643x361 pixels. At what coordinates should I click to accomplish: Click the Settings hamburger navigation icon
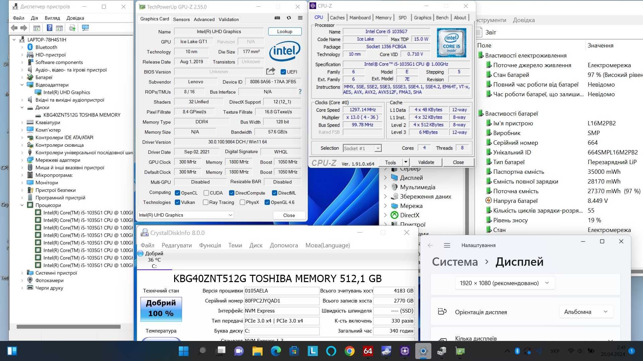(x=447, y=245)
